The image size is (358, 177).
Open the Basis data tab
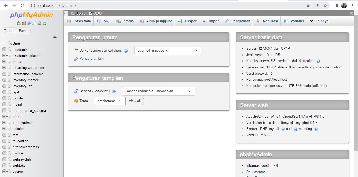pyautogui.click(x=79, y=21)
